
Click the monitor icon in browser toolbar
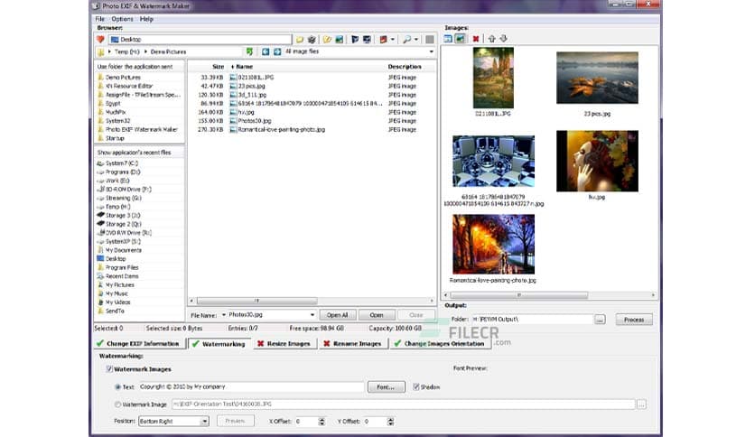click(x=367, y=40)
